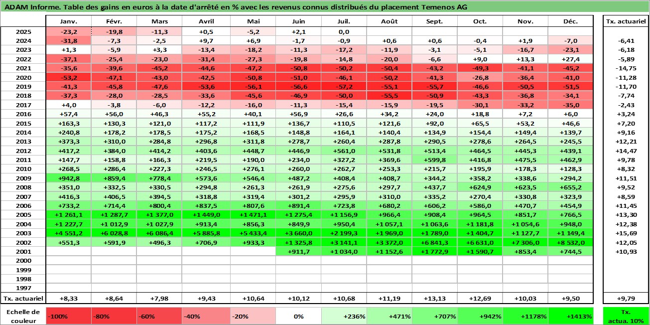
Task: Click the ADAM Informe title banner
Action: (x=325, y=7)
